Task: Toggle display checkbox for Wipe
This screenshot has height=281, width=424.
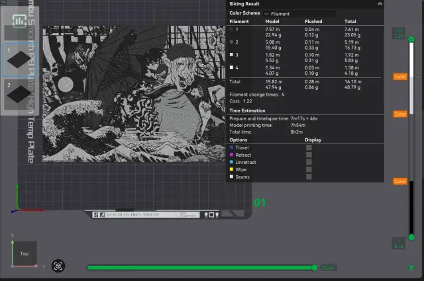Action: coord(309,169)
